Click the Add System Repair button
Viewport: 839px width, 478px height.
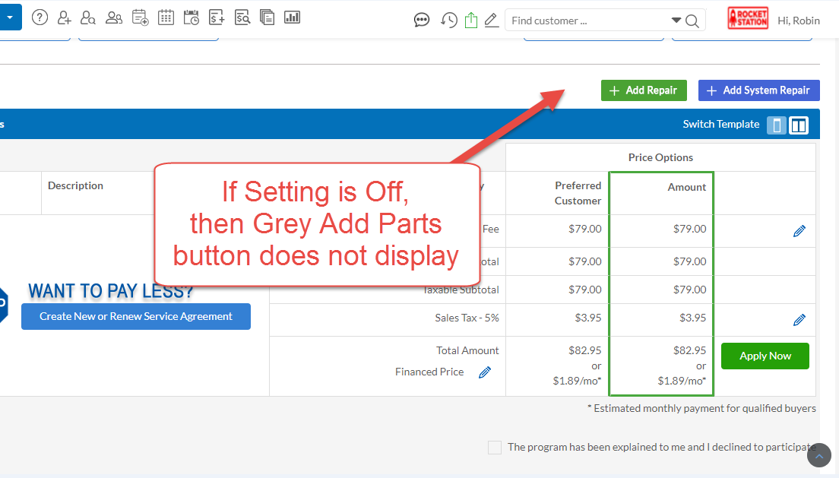pos(758,90)
